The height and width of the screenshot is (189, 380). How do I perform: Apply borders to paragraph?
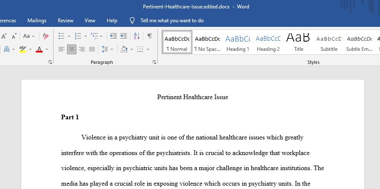click(x=140, y=49)
